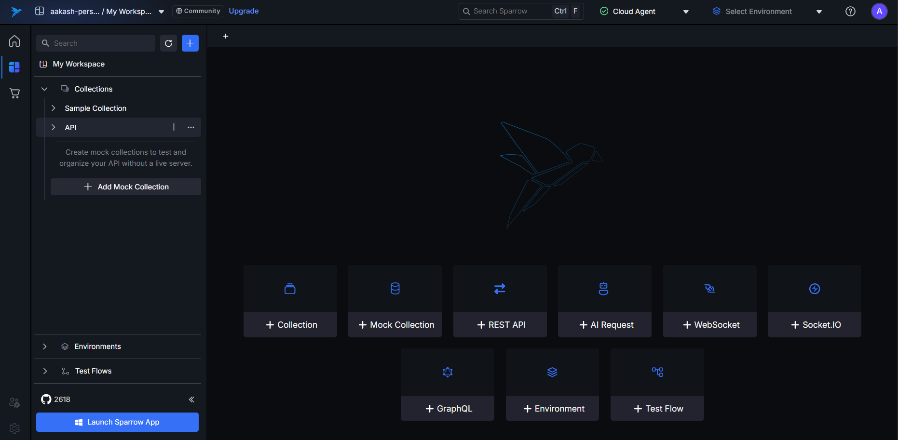898x440 pixels.
Task: Click the + Mock Collection button
Action: (x=395, y=325)
